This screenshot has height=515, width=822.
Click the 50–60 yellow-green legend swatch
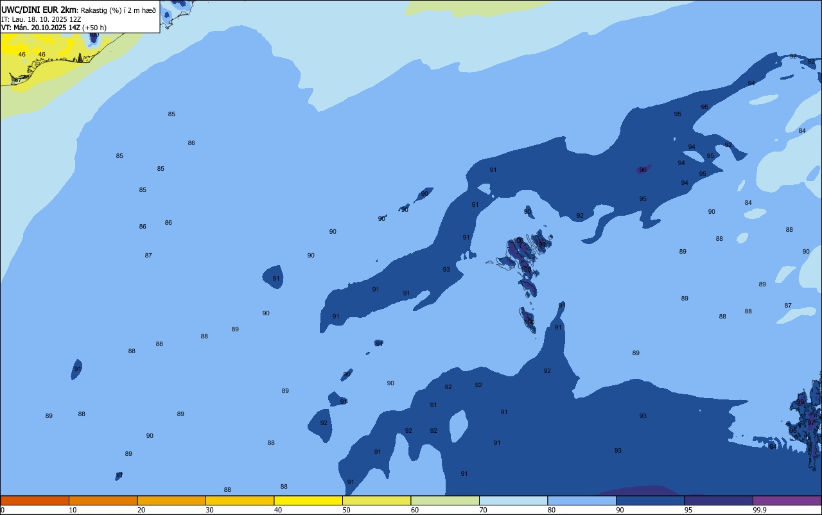(x=376, y=500)
